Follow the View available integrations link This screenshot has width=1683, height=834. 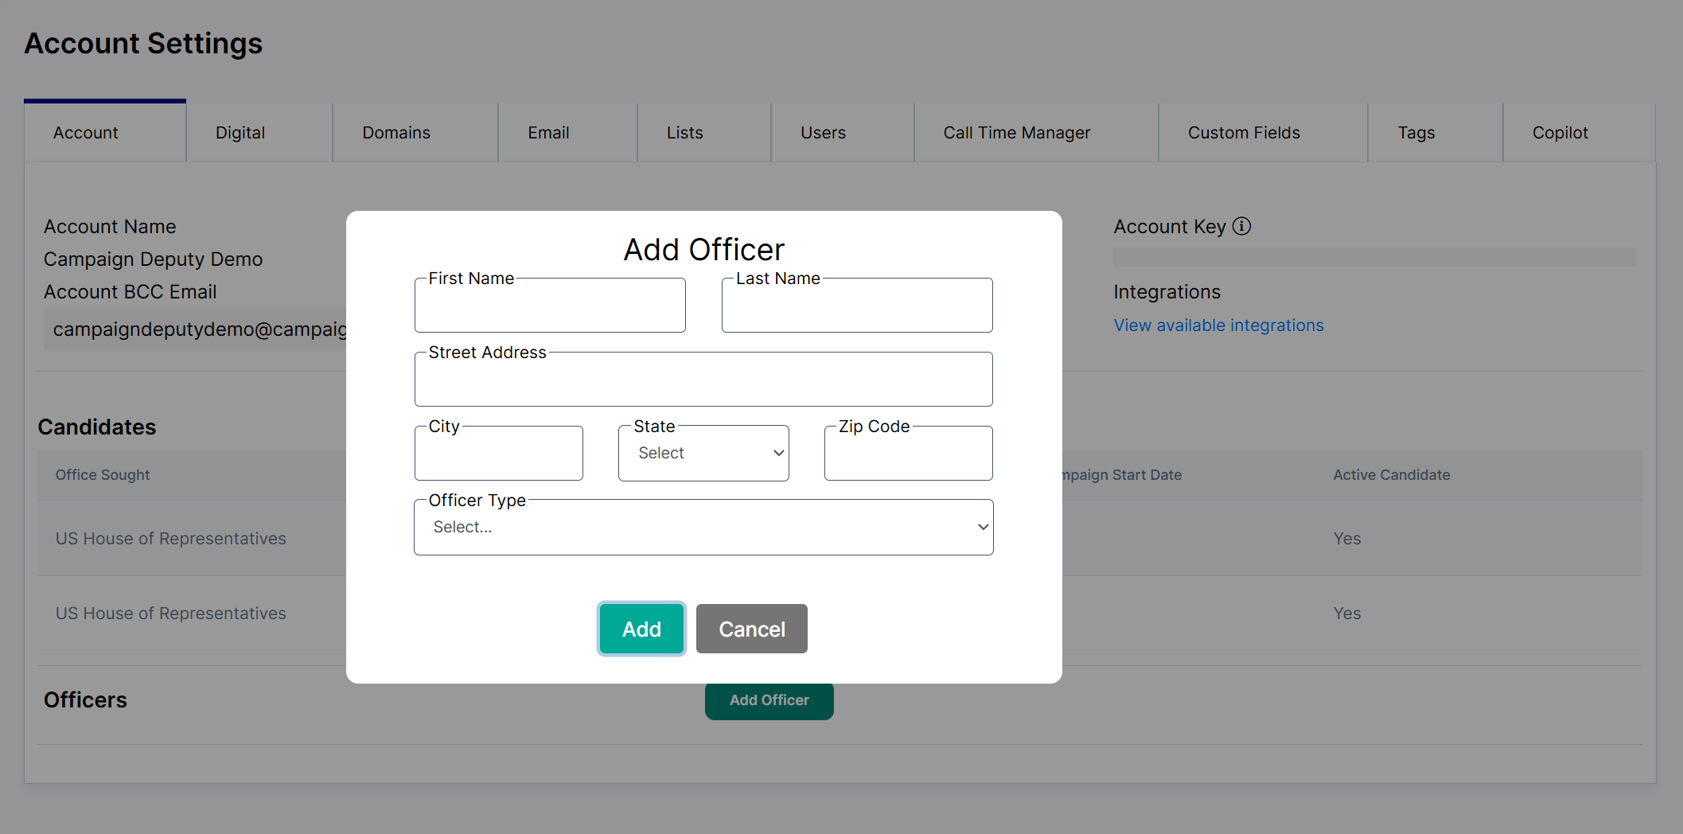coord(1218,325)
